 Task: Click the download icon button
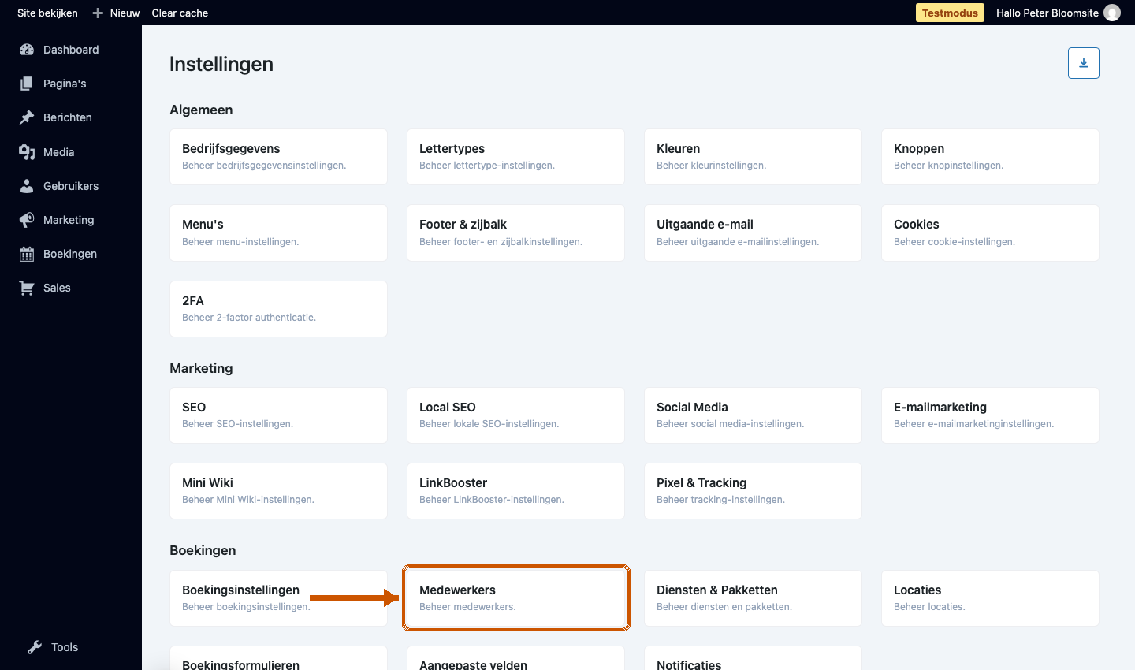1084,63
